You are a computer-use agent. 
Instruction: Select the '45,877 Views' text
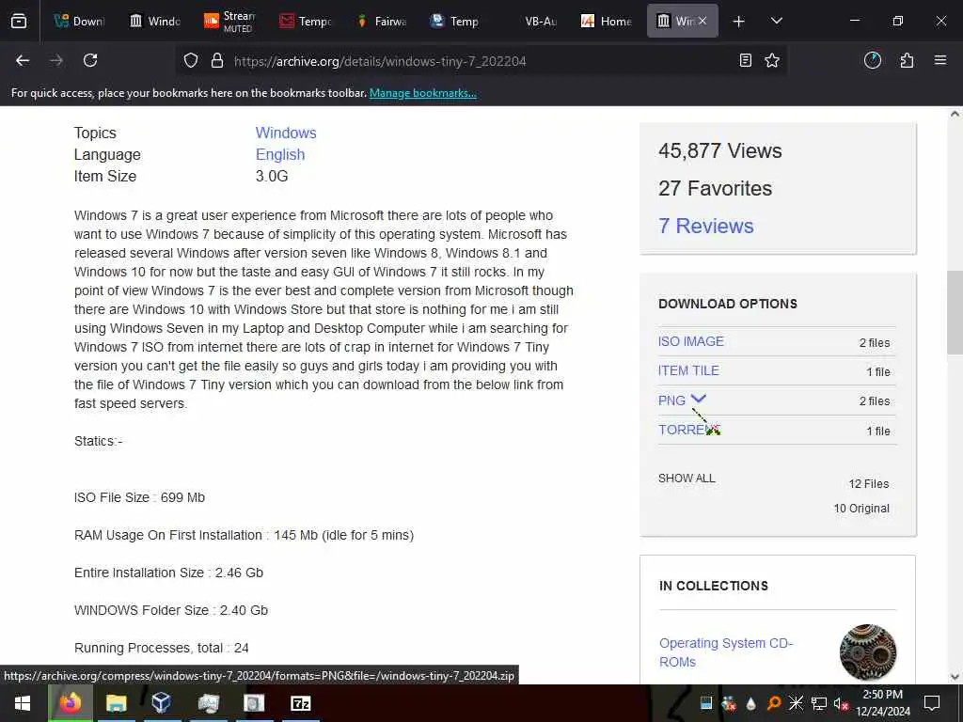(x=719, y=151)
